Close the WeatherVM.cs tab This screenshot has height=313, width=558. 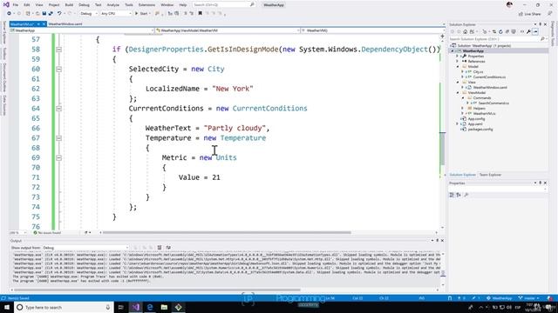(x=44, y=23)
